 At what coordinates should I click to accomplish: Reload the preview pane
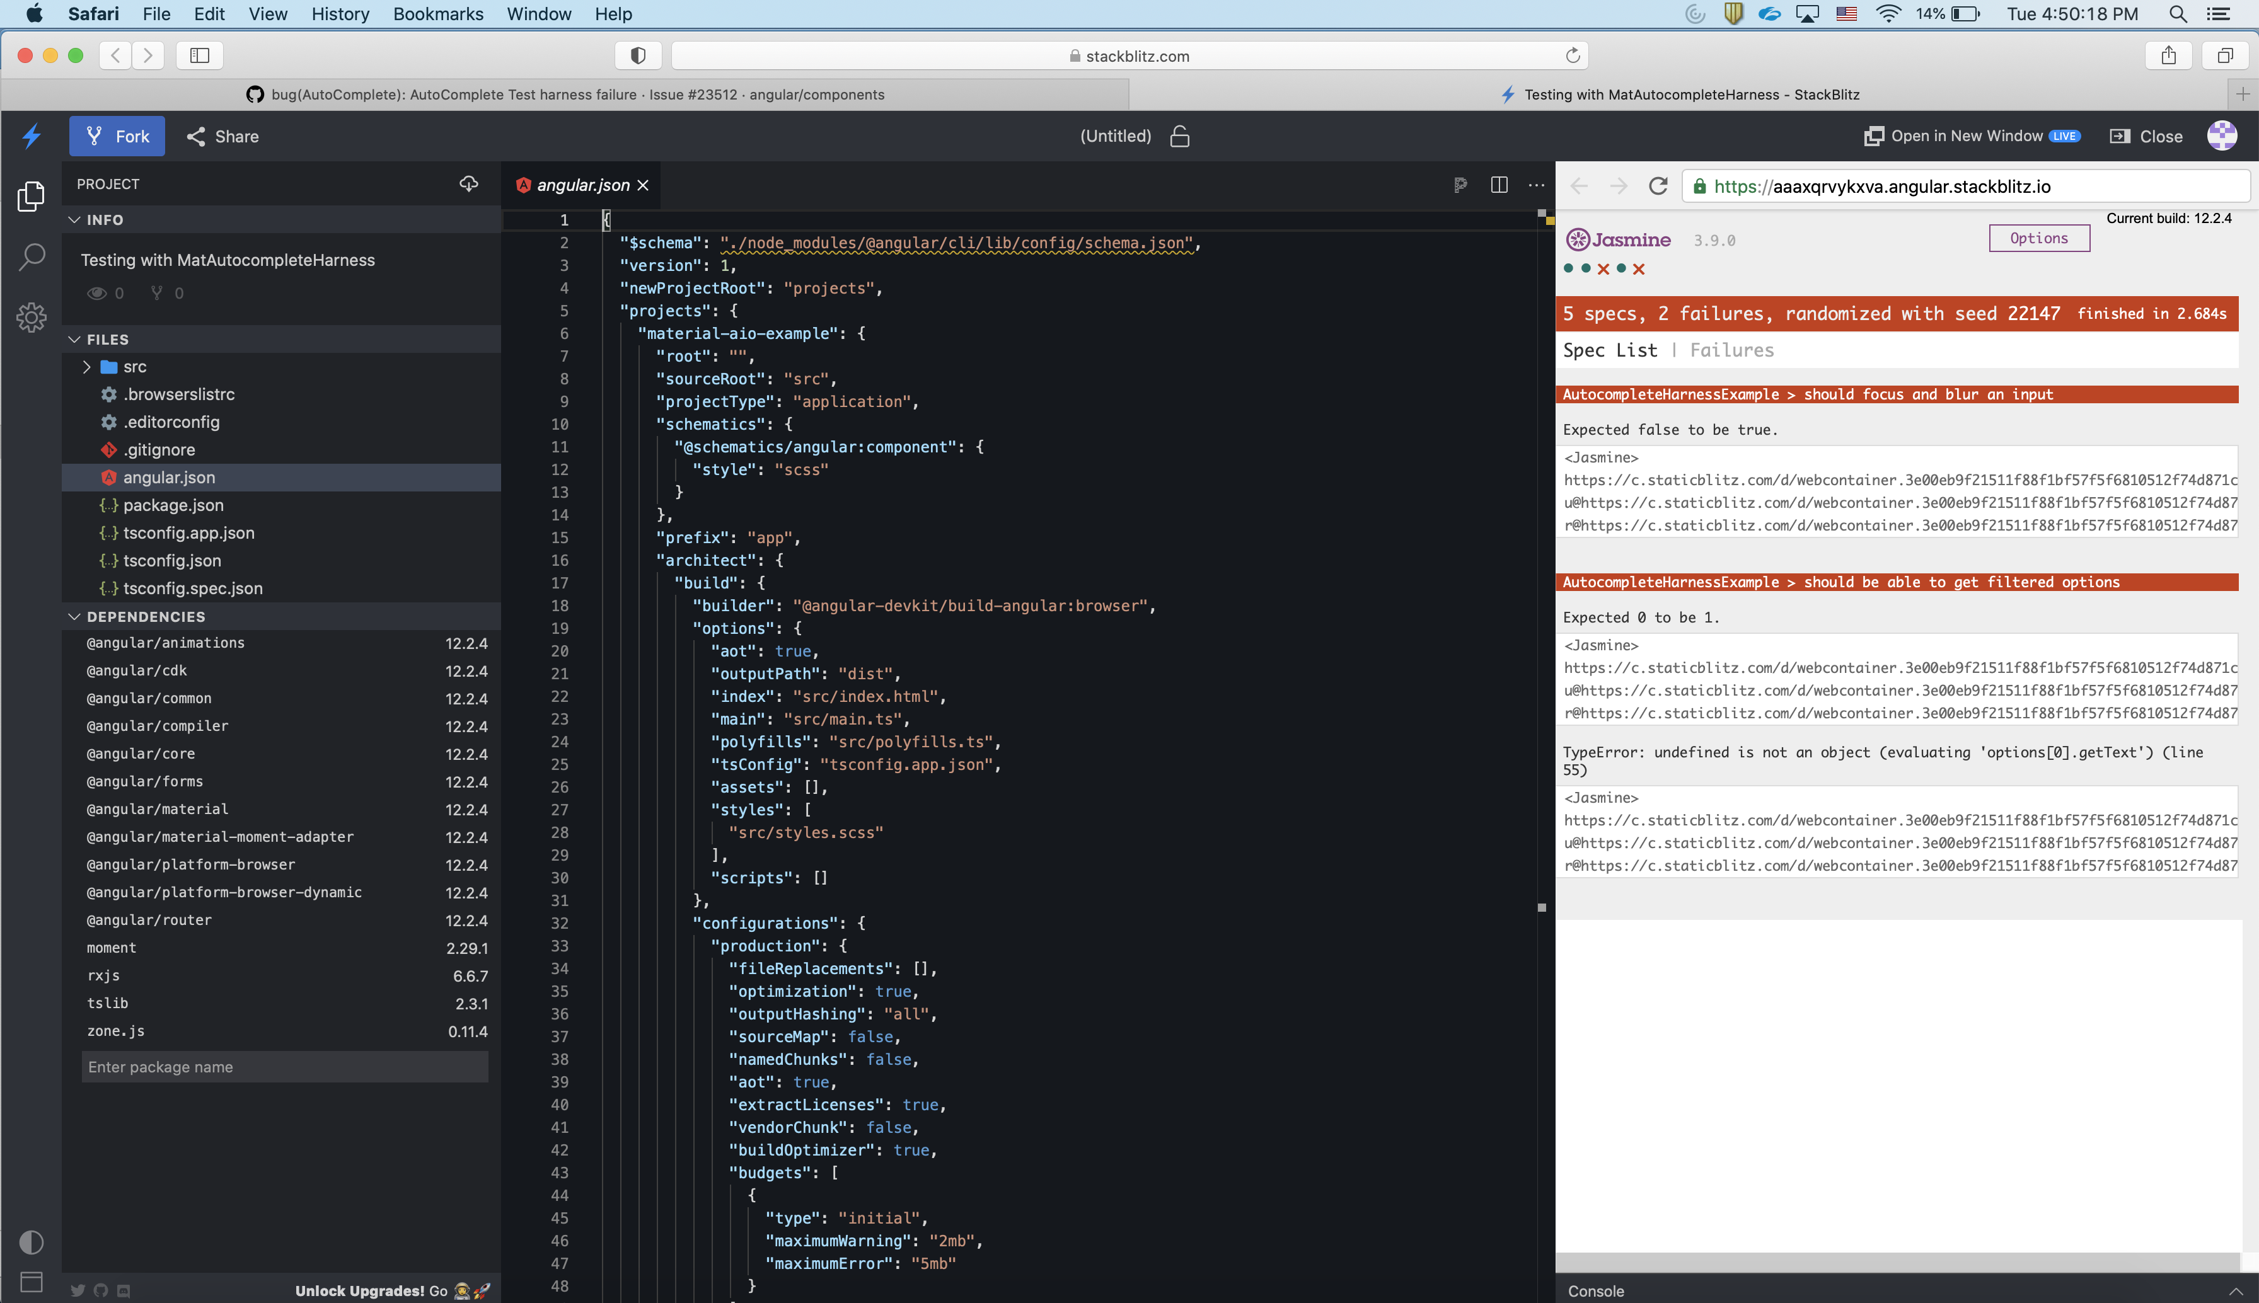1658,186
